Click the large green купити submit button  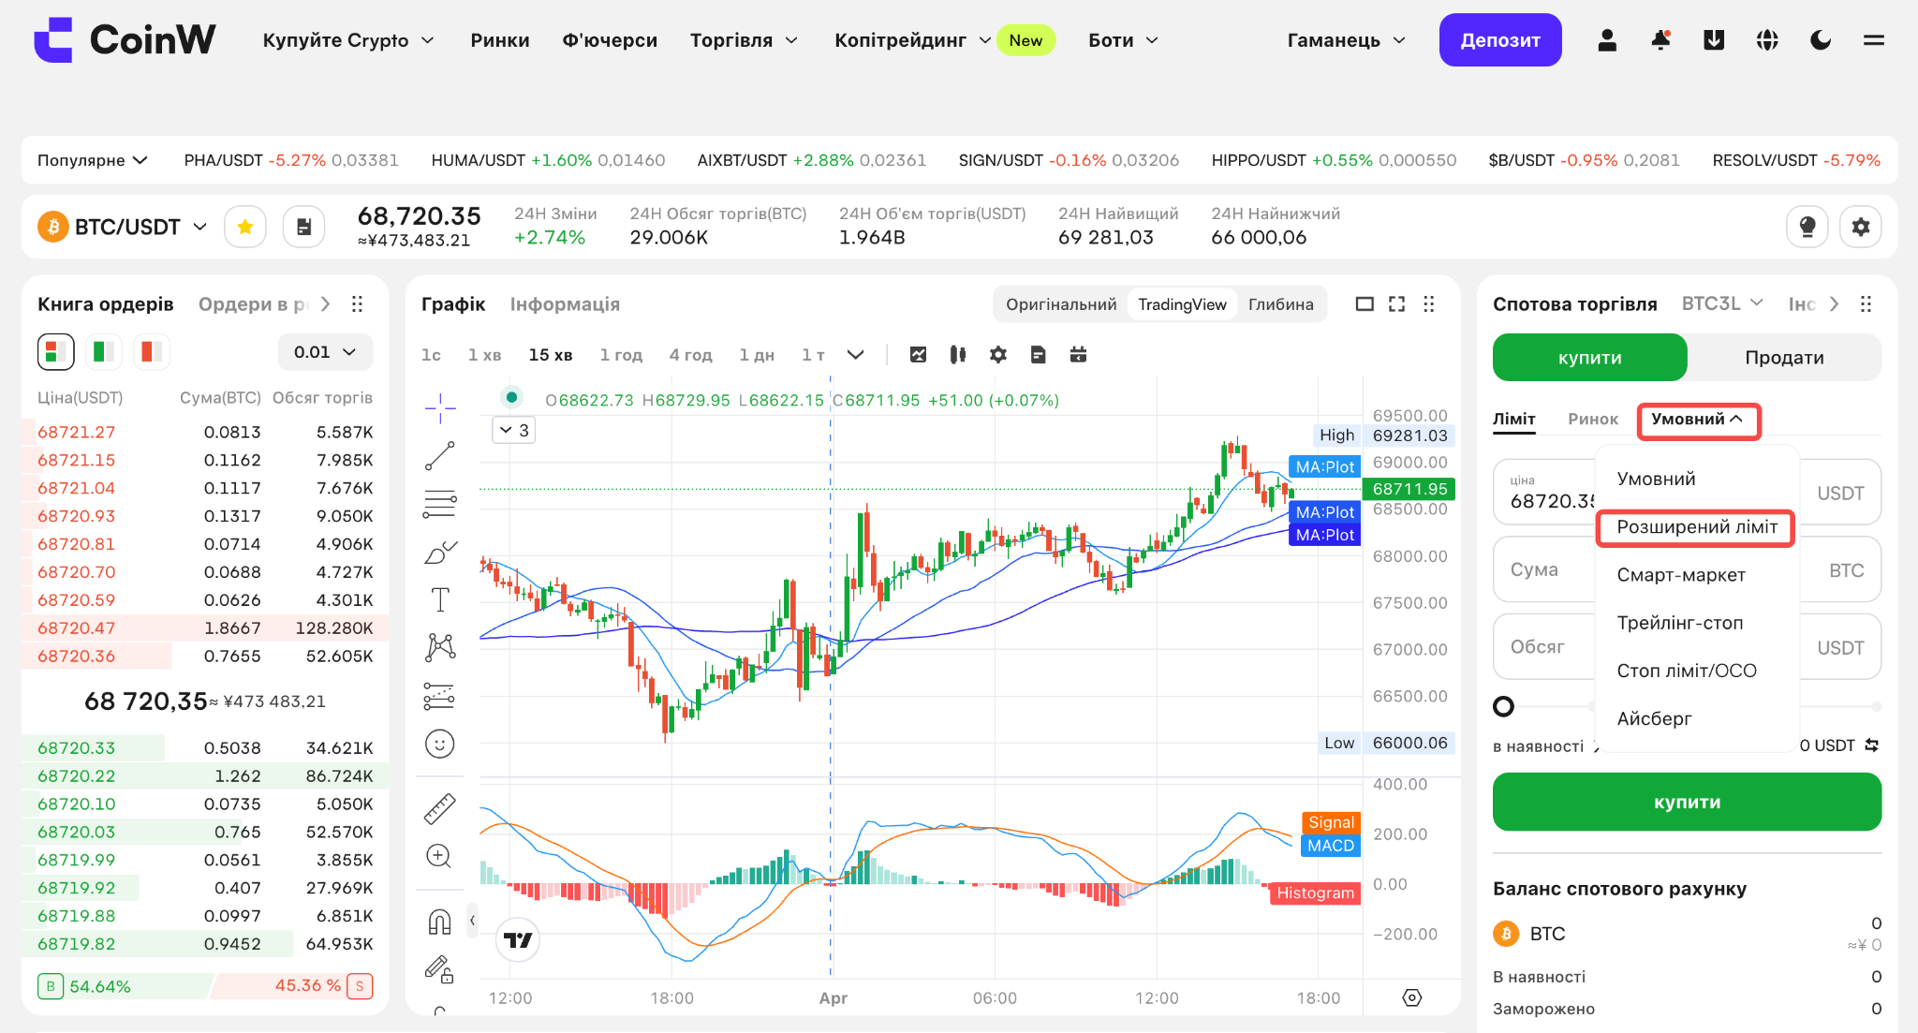tap(1687, 802)
